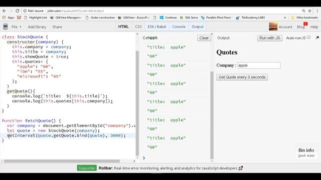Open the Parallels Plesk Panel bookmark
321x180 pixels.
(217, 17)
